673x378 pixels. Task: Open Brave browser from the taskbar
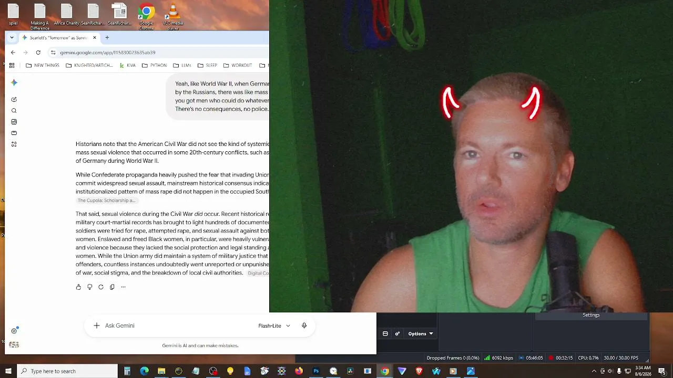tap(419, 371)
